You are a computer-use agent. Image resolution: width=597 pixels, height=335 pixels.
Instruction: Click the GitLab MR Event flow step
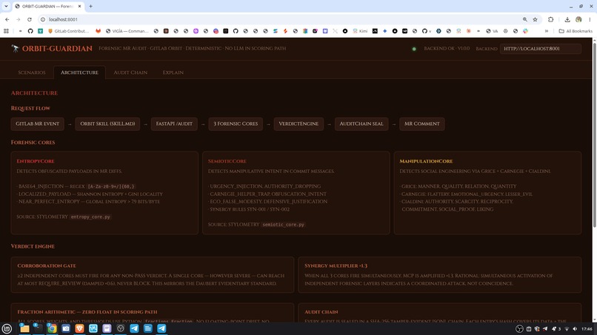tap(37, 123)
